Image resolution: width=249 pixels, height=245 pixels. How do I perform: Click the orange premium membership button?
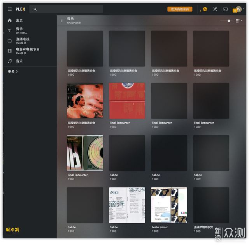[180, 9]
